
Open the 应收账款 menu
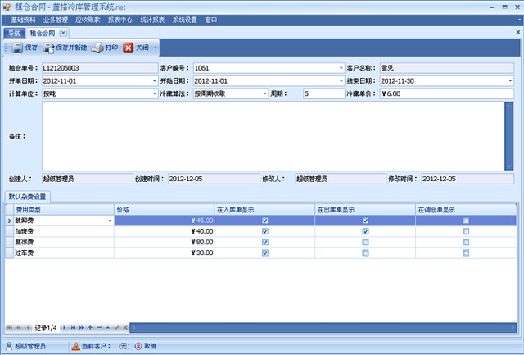click(88, 20)
